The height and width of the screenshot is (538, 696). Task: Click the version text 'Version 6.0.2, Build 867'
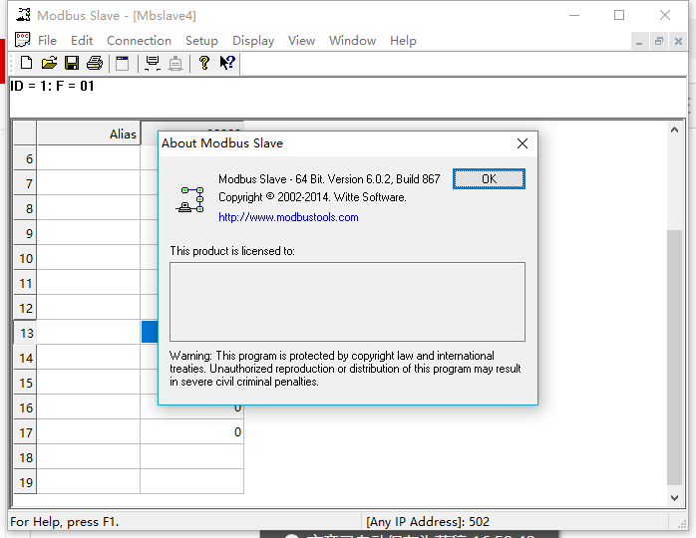[x=384, y=179]
